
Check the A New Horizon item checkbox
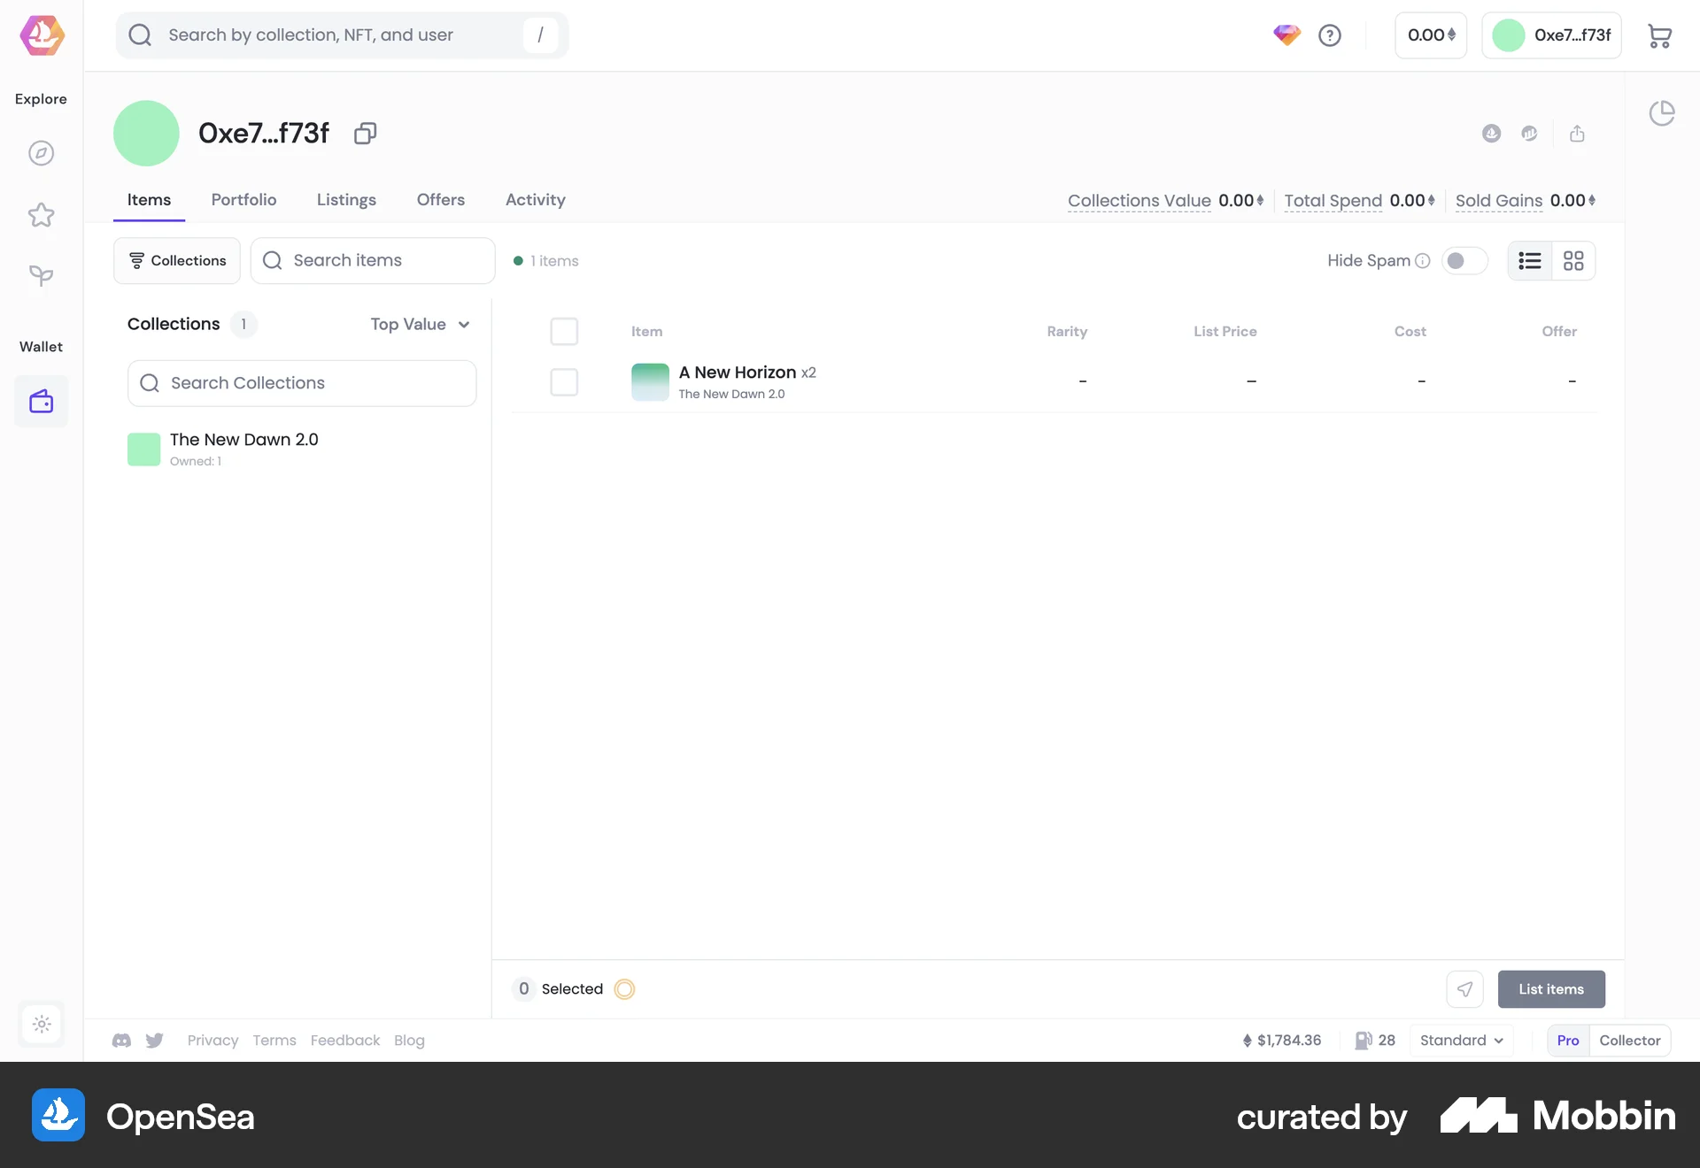564,382
